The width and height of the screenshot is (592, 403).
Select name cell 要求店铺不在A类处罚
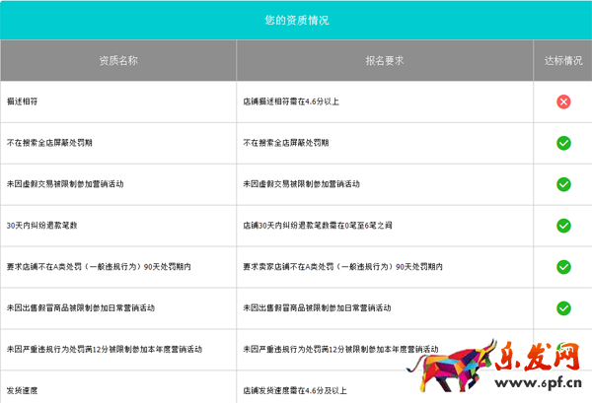pos(118,267)
